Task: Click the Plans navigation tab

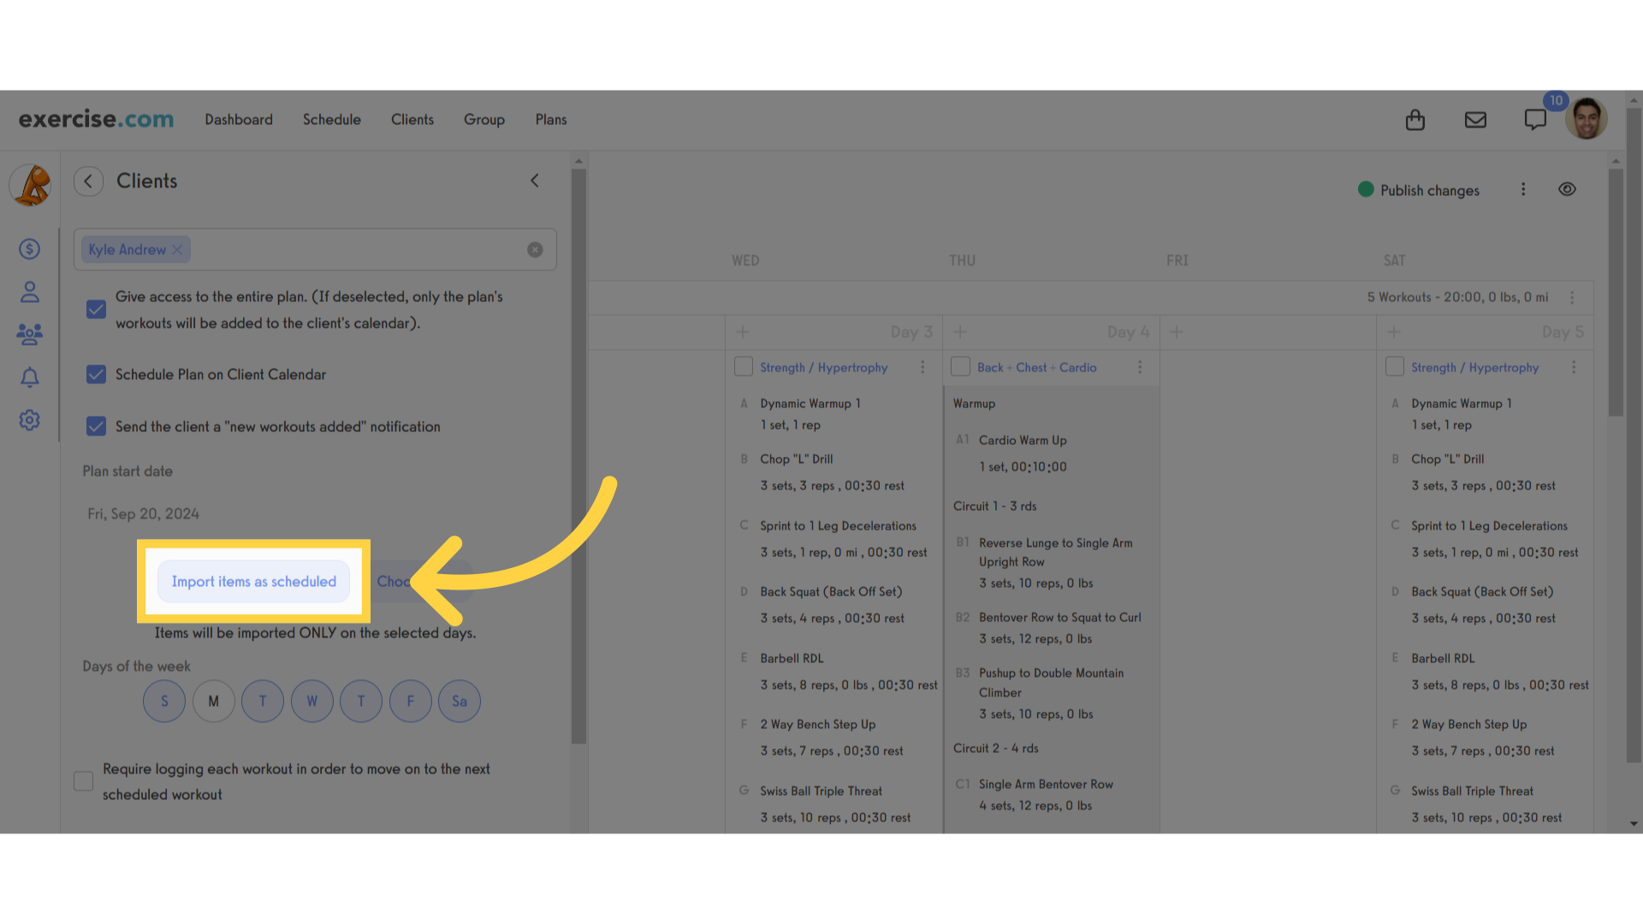Action: click(x=552, y=118)
